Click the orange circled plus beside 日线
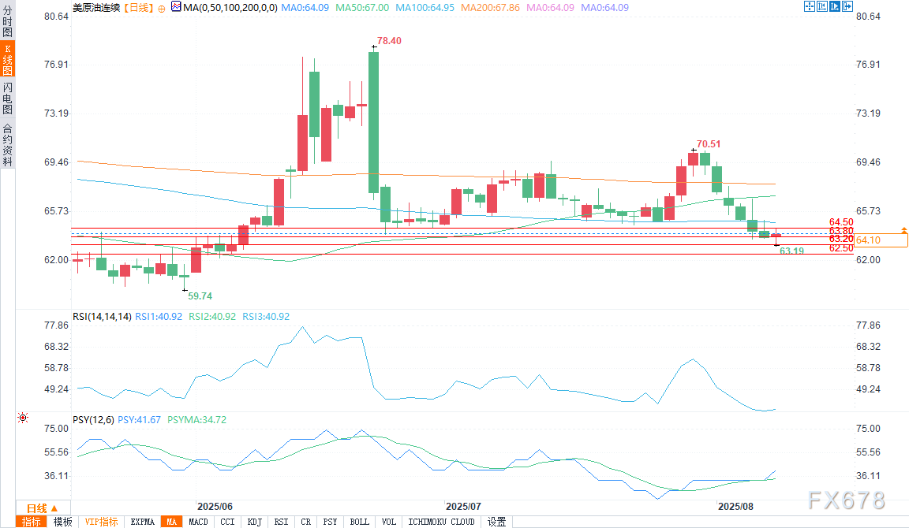The width and height of the screenshot is (909, 528). [161, 7]
